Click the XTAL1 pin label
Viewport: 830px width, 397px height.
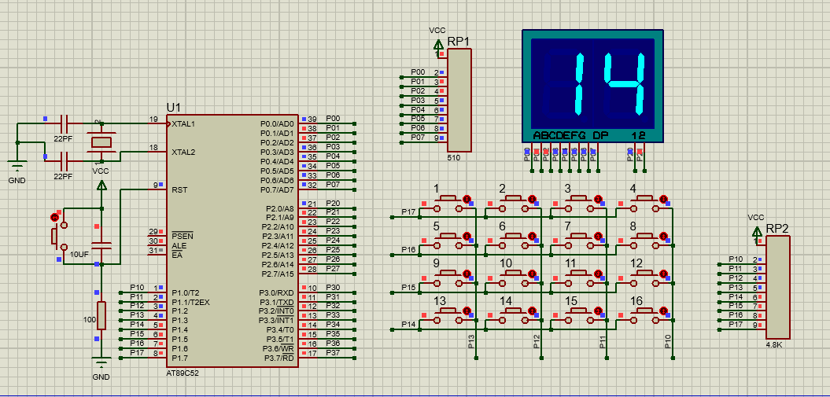(x=183, y=123)
